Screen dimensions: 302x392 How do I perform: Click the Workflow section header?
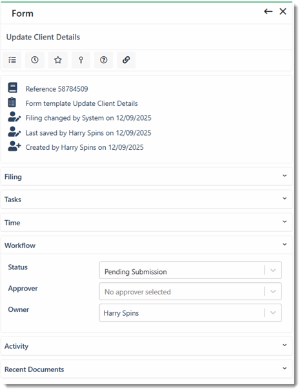[x=146, y=245]
